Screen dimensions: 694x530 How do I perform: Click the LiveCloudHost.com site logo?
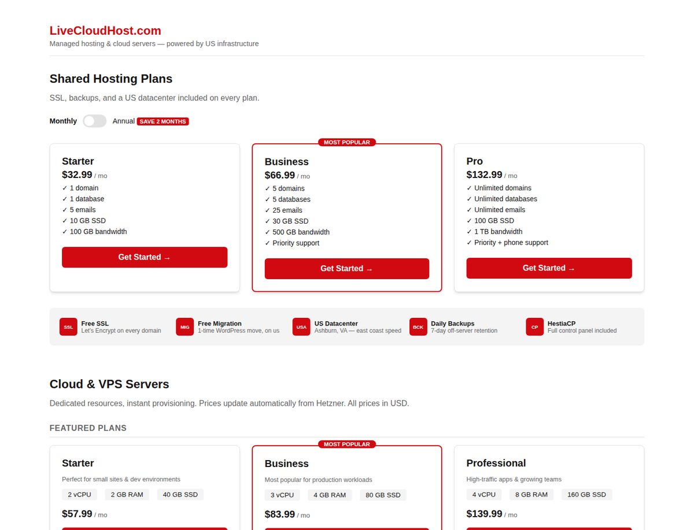pyautogui.click(x=105, y=31)
